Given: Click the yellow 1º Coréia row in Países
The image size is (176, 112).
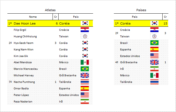Looking at the screenshot, I should [141, 23].
